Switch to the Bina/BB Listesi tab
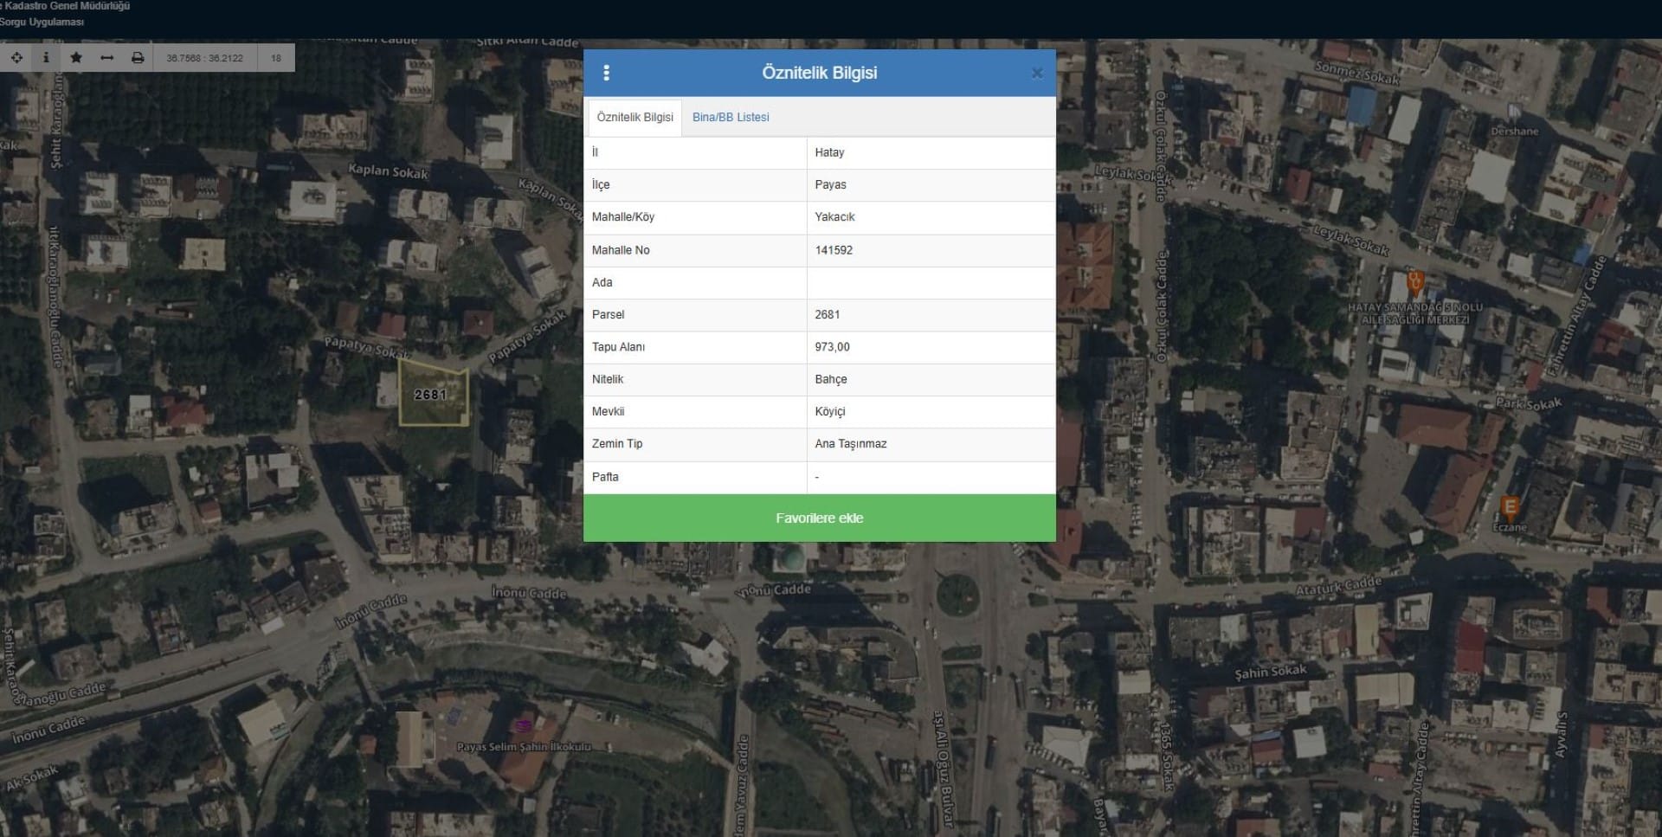Screen dimensions: 1662x837 click(x=730, y=118)
